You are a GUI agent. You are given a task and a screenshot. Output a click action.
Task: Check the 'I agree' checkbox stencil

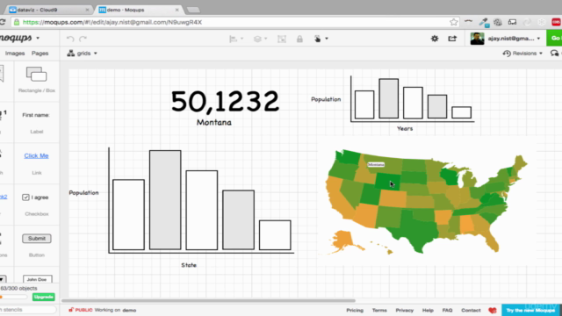(x=25, y=197)
